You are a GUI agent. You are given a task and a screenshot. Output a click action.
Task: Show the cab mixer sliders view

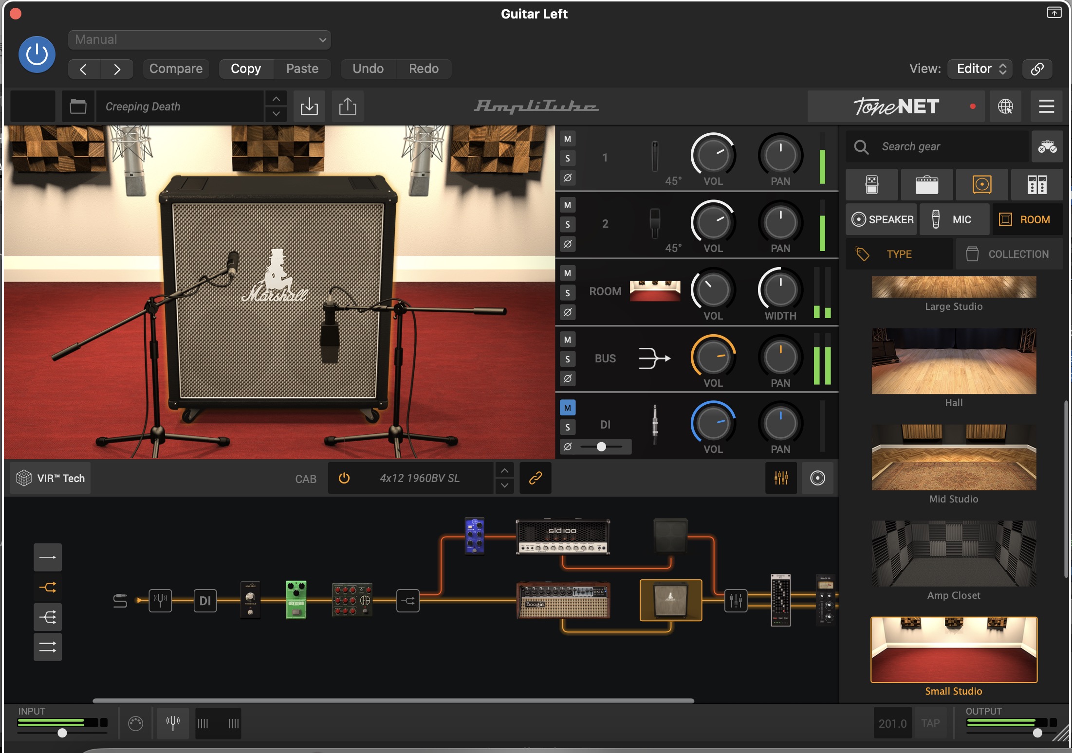pyautogui.click(x=781, y=478)
